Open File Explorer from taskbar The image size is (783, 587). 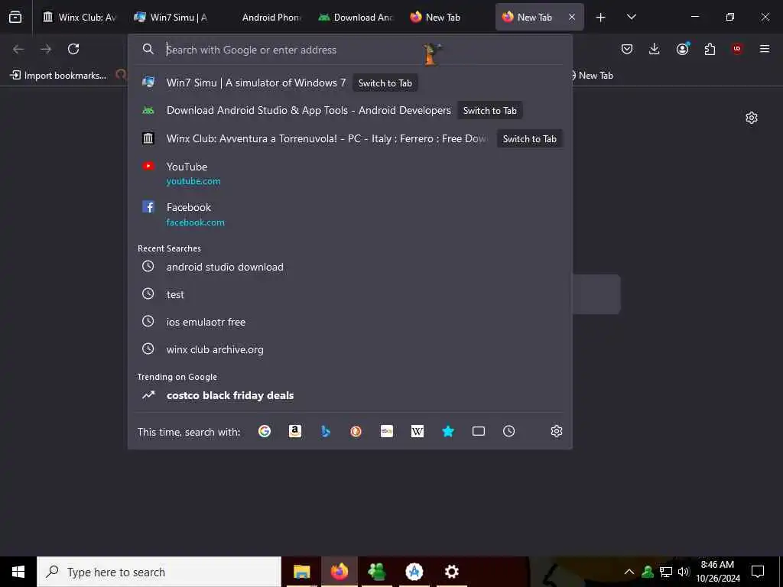(x=301, y=572)
